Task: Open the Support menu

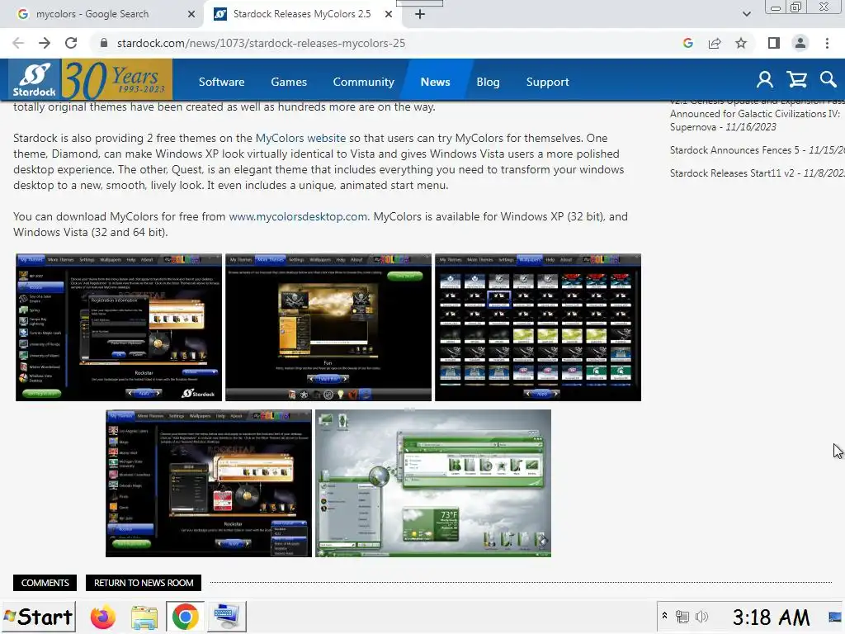Action: [x=548, y=82]
